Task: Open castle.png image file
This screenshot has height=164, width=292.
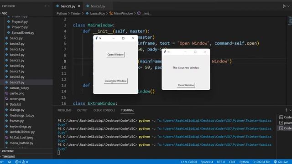Action: tap(17, 93)
